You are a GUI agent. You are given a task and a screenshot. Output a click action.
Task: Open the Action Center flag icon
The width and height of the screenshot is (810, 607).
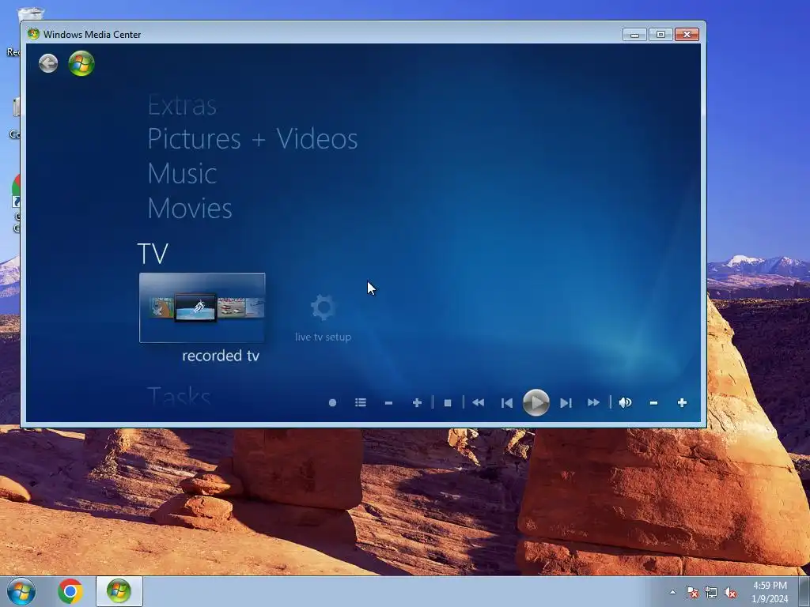coord(691,592)
